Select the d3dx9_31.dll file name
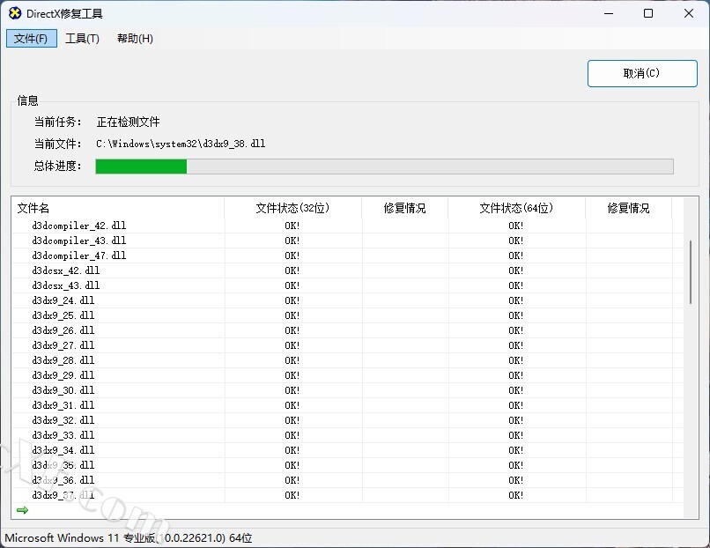Screen dimensions: 710x548 pyautogui.click(x=63, y=405)
